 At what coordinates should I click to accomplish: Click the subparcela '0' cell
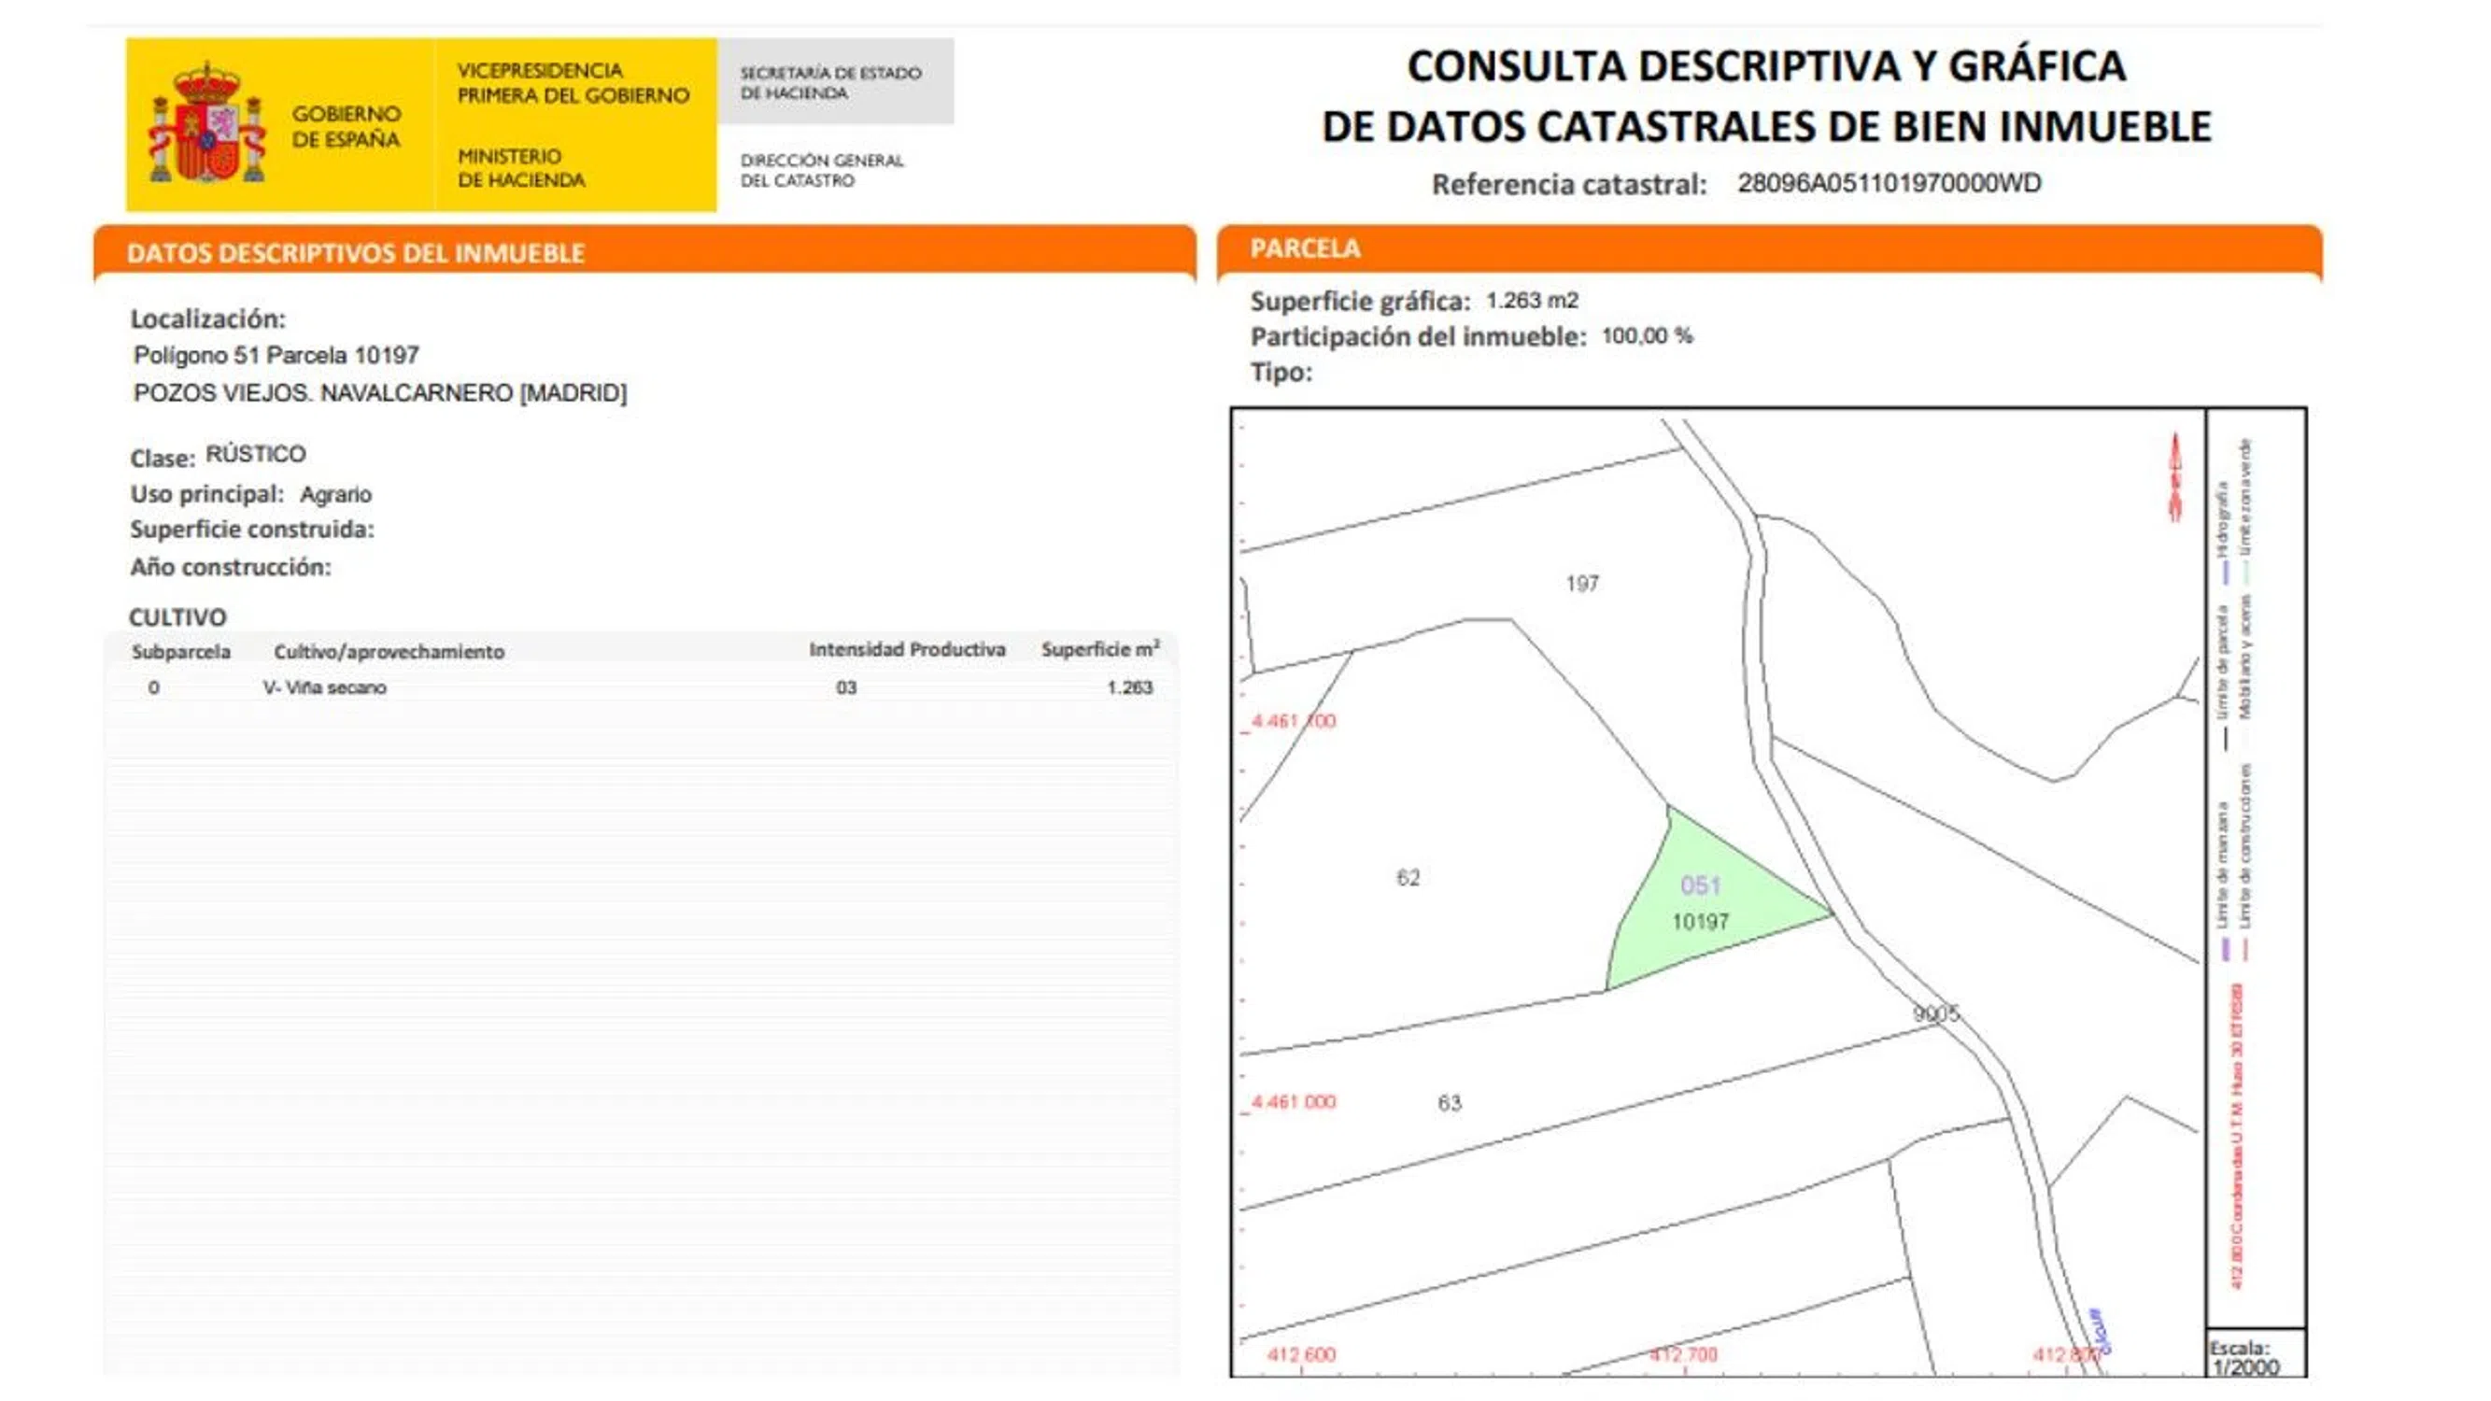[x=154, y=688]
